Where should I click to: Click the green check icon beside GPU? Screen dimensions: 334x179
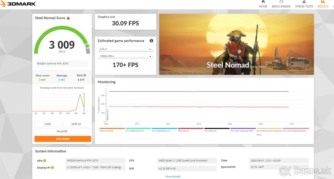(45, 161)
